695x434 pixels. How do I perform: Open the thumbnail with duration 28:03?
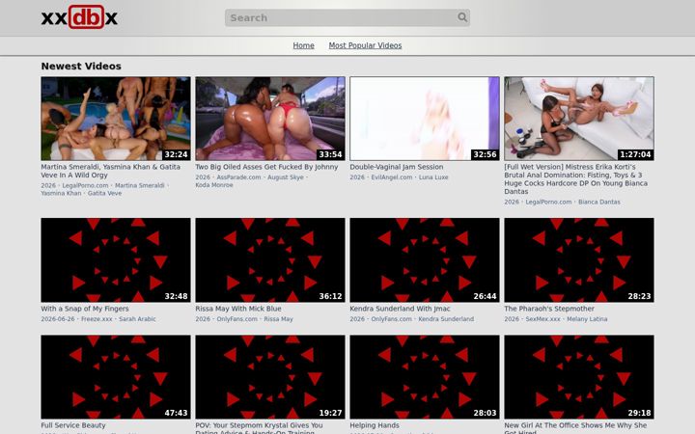pos(425,377)
